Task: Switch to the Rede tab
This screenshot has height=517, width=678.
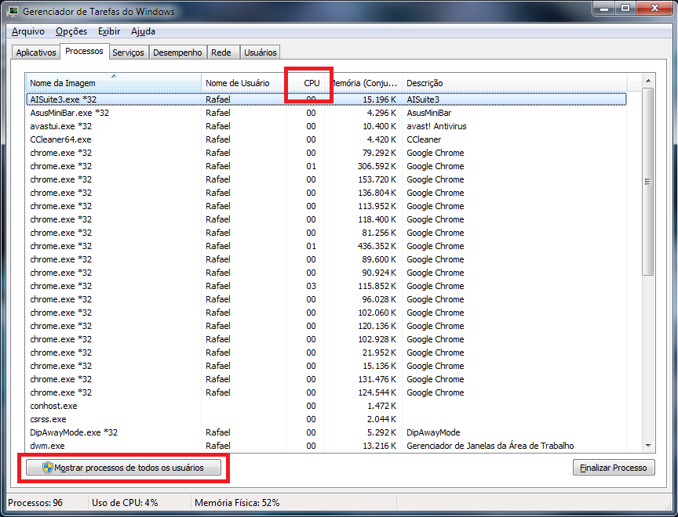Action: [221, 52]
